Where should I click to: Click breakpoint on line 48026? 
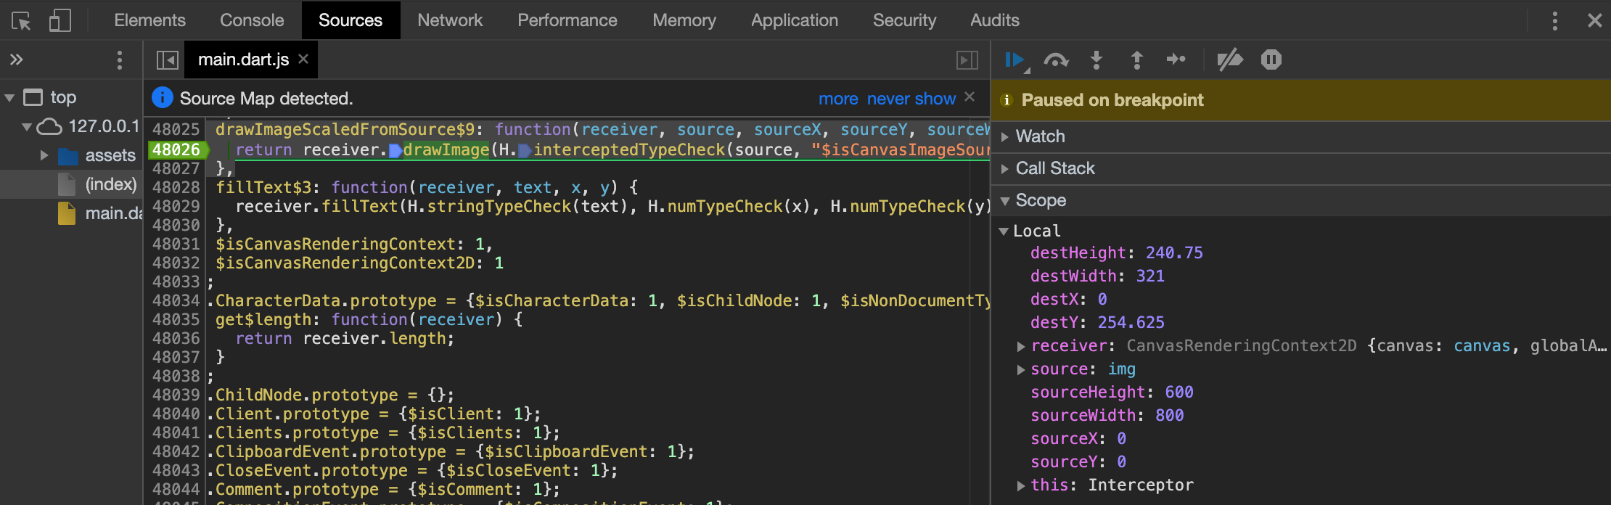click(176, 149)
